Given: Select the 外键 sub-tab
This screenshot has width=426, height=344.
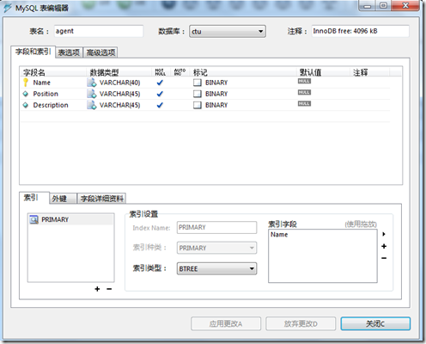Looking at the screenshot, I should coord(63,199).
